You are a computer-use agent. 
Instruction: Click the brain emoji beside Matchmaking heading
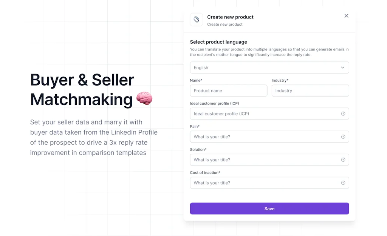click(x=144, y=98)
